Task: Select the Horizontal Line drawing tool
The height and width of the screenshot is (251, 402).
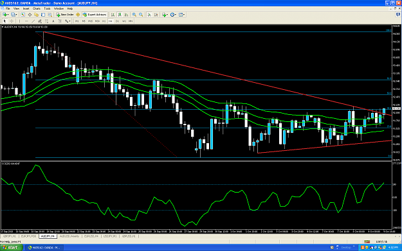Action: pos(26,21)
